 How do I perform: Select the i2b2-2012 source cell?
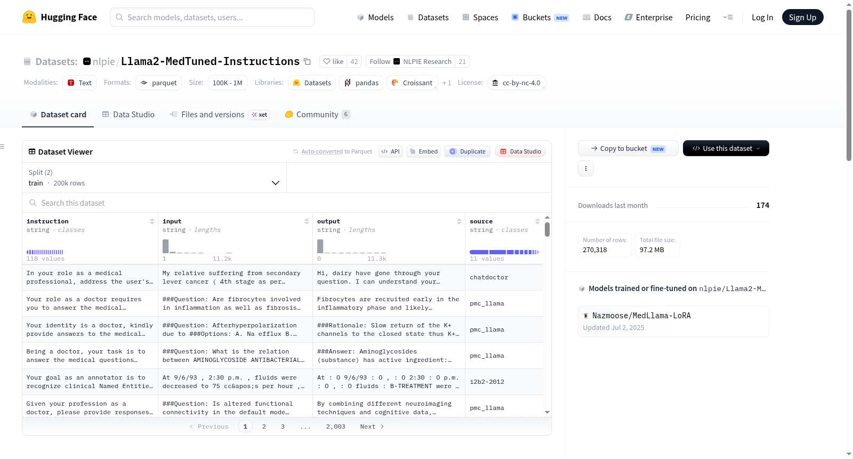pyautogui.click(x=504, y=382)
